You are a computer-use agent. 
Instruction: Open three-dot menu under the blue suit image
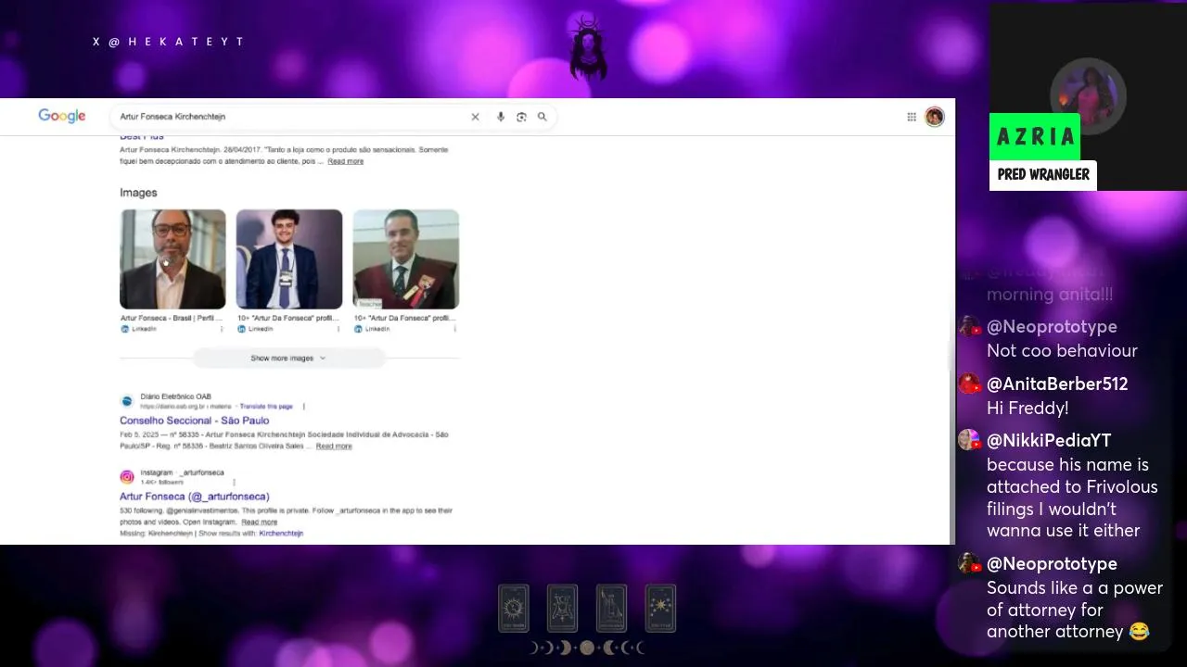(x=338, y=329)
